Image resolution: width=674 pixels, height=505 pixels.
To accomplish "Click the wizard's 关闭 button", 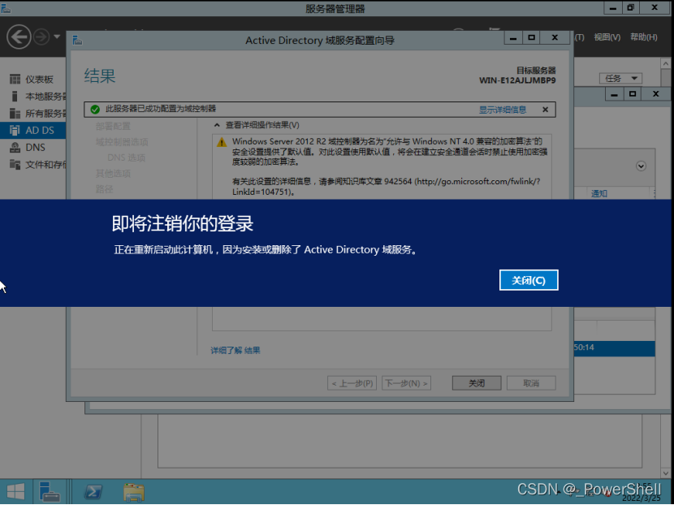I will (x=477, y=383).
